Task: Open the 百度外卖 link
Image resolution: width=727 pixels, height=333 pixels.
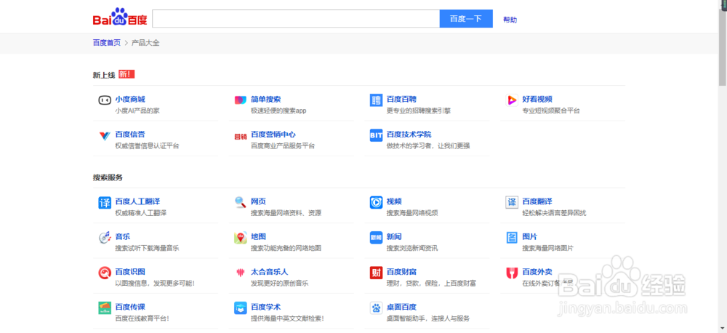Action: (537, 272)
